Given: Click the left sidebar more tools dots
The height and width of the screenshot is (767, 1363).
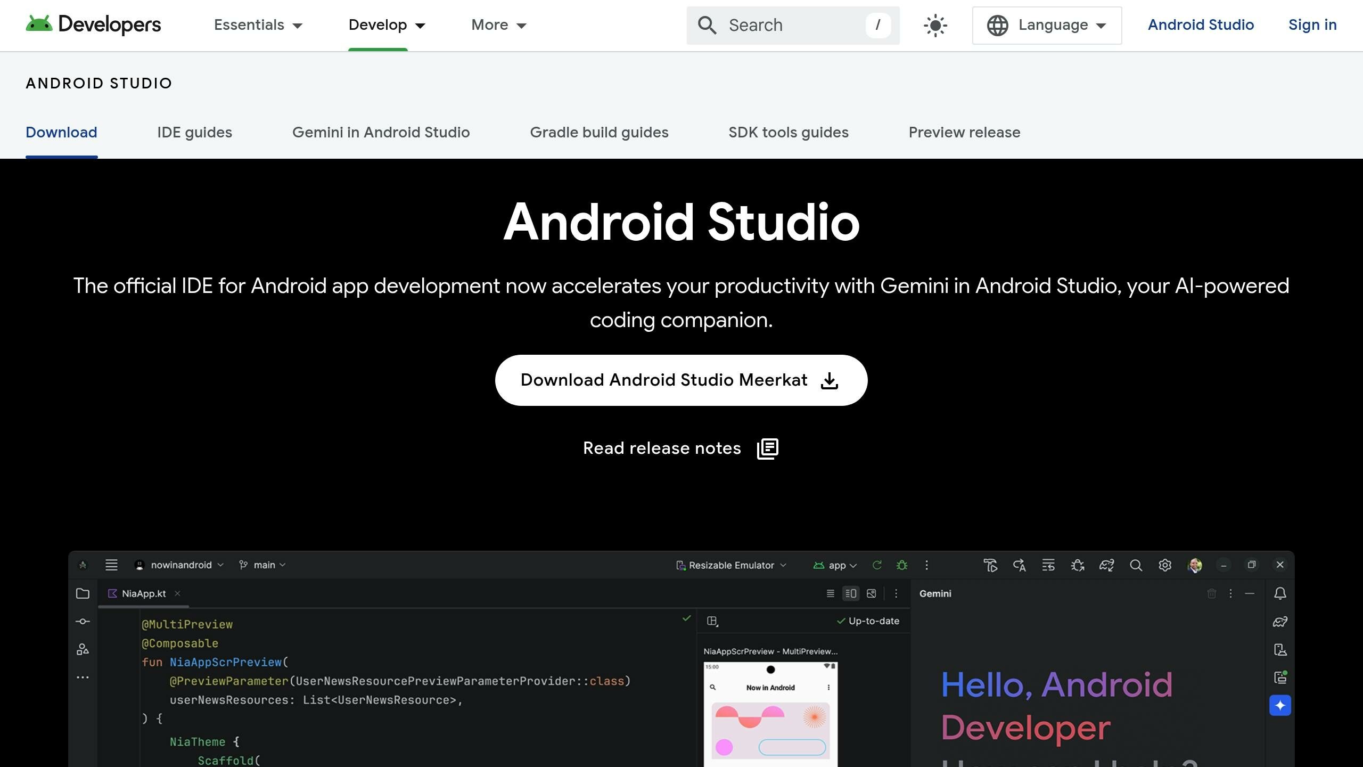Looking at the screenshot, I should tap(83, 678).
